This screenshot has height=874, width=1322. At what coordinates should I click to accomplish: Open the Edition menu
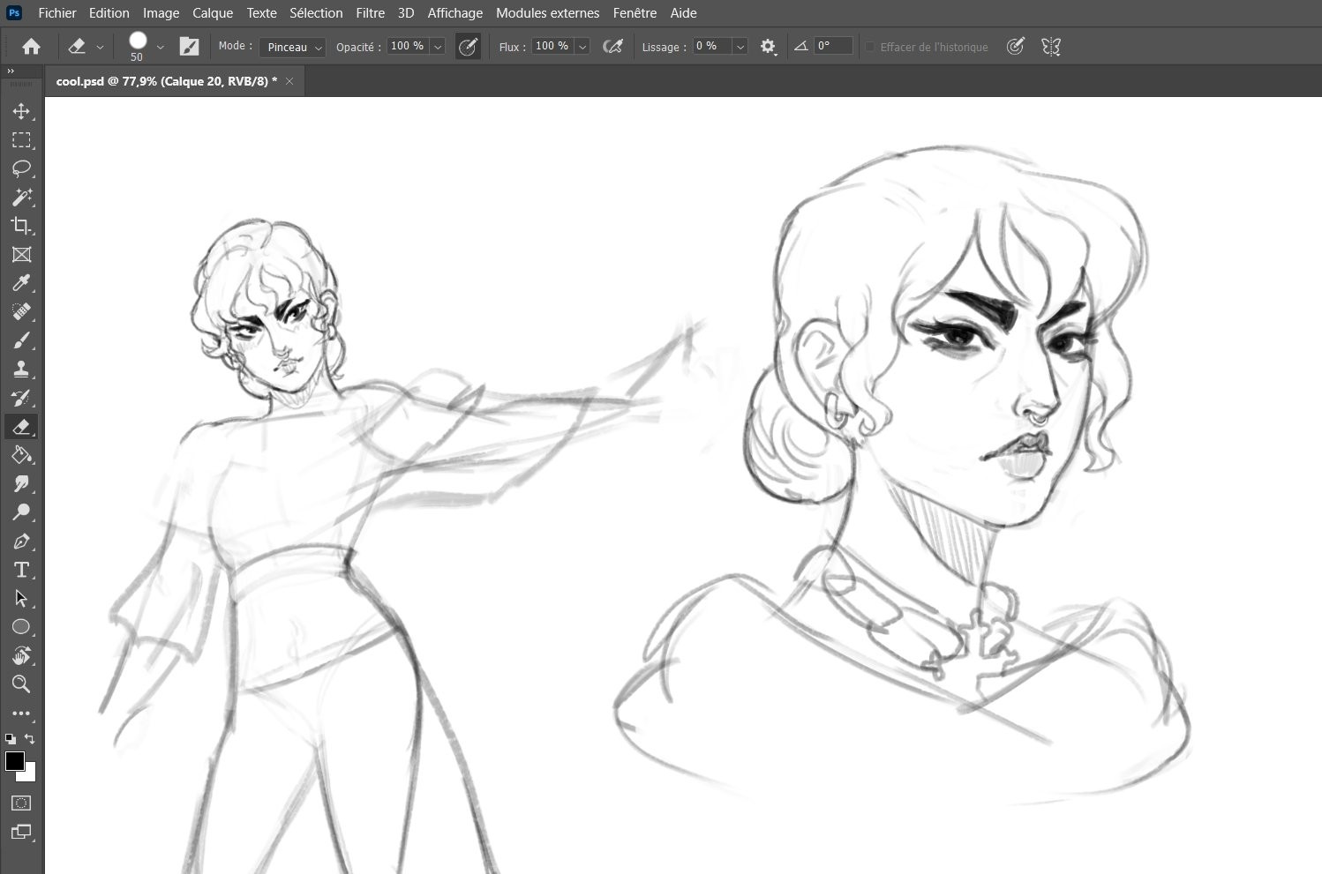(109, 13)
